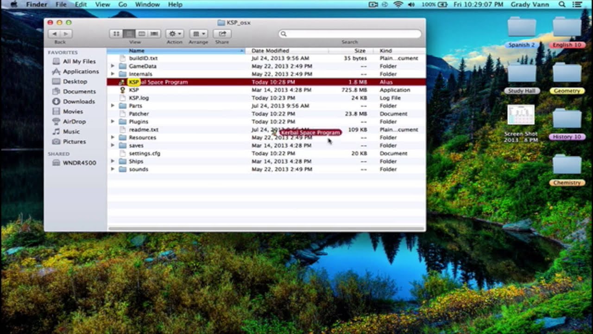Click the Share toolbar button

pos(222,34)
